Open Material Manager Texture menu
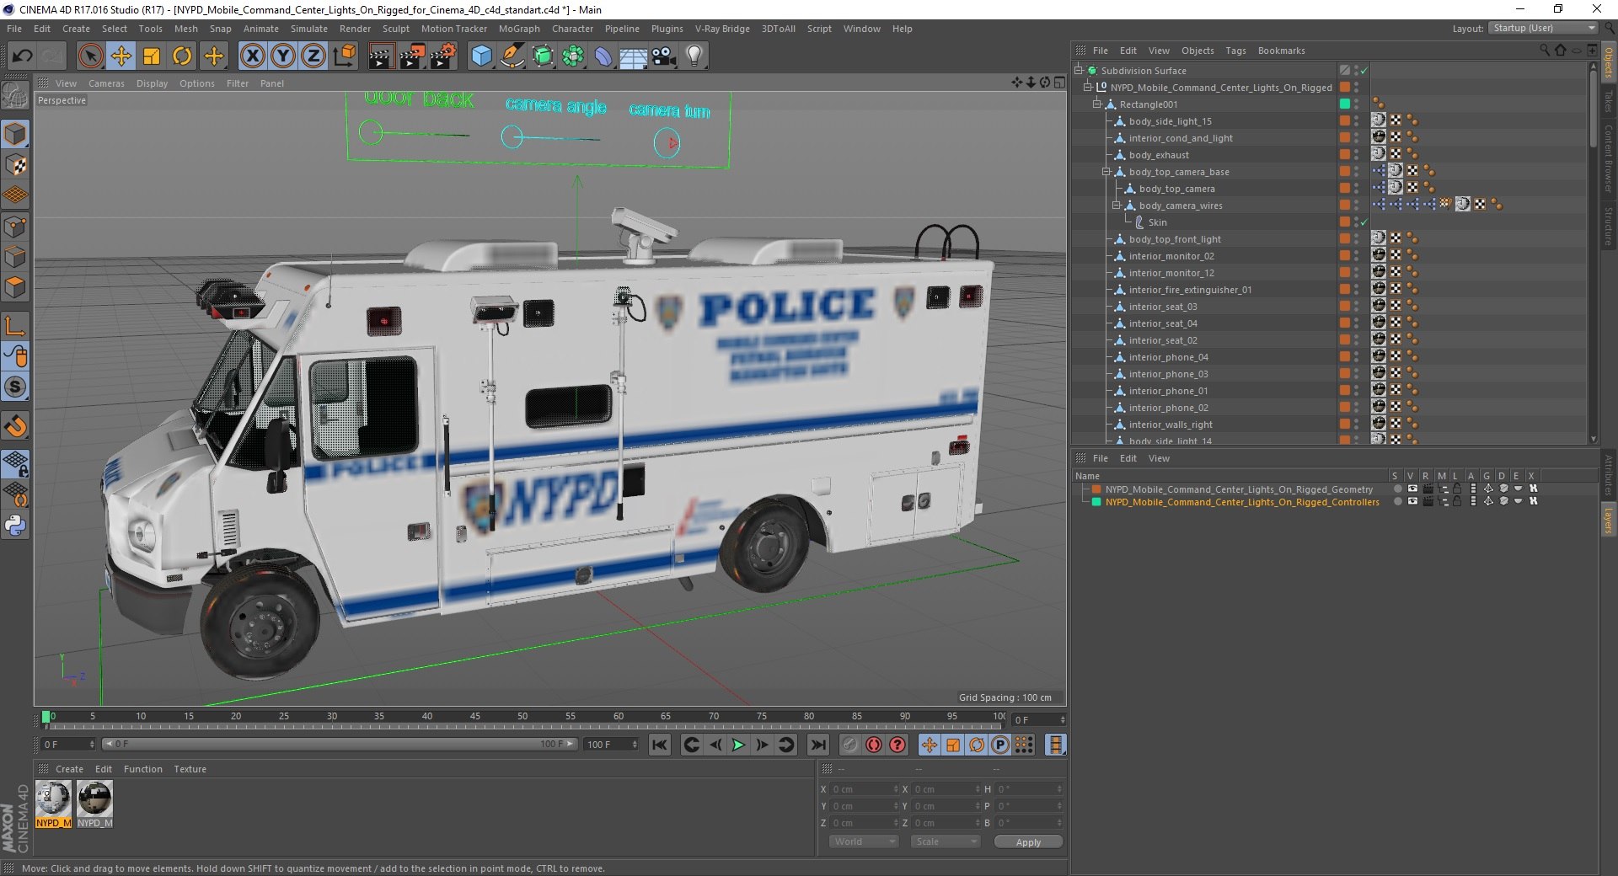This screenshot has width=1618, height=876. pos(190,769)
